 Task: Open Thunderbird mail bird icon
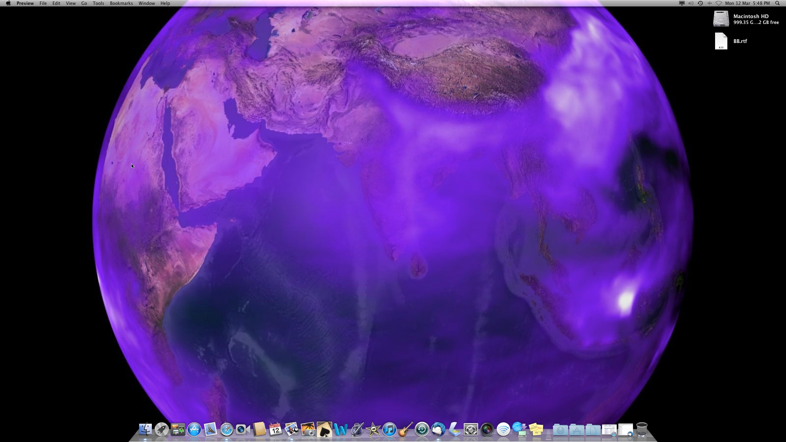pos(438,429)
